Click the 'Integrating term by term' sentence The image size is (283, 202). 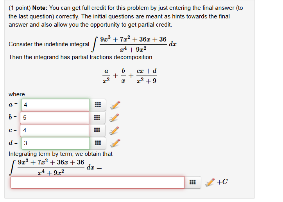coord(61,154)
